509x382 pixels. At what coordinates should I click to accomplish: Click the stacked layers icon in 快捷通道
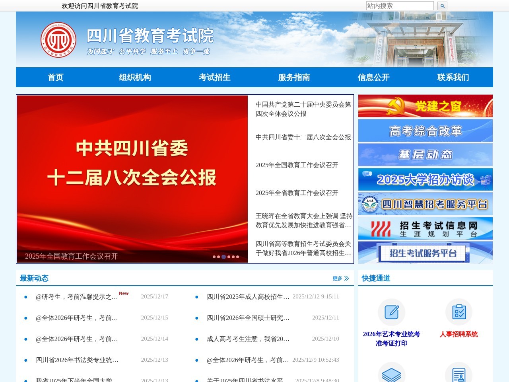(392, 374)
